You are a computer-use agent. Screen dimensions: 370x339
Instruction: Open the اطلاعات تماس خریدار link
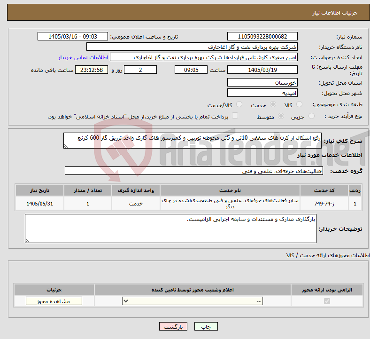(83, 57)
